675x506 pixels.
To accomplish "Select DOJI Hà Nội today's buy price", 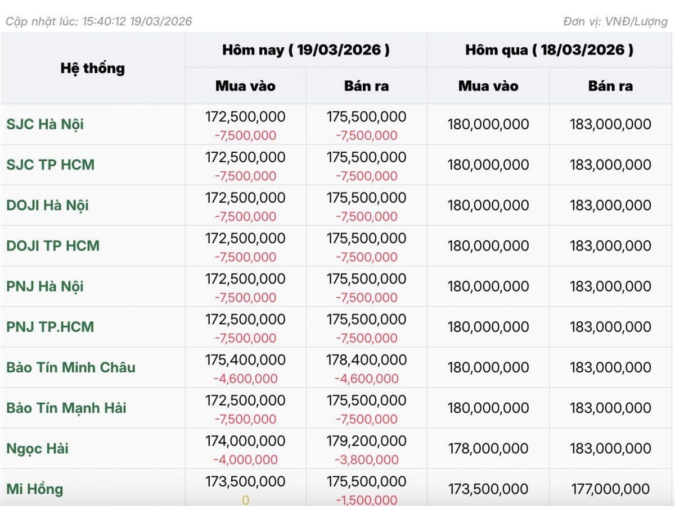I will pyautogui.click(x=245, y=198).
